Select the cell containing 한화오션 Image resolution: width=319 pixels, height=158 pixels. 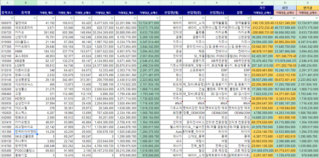[26, 117]
